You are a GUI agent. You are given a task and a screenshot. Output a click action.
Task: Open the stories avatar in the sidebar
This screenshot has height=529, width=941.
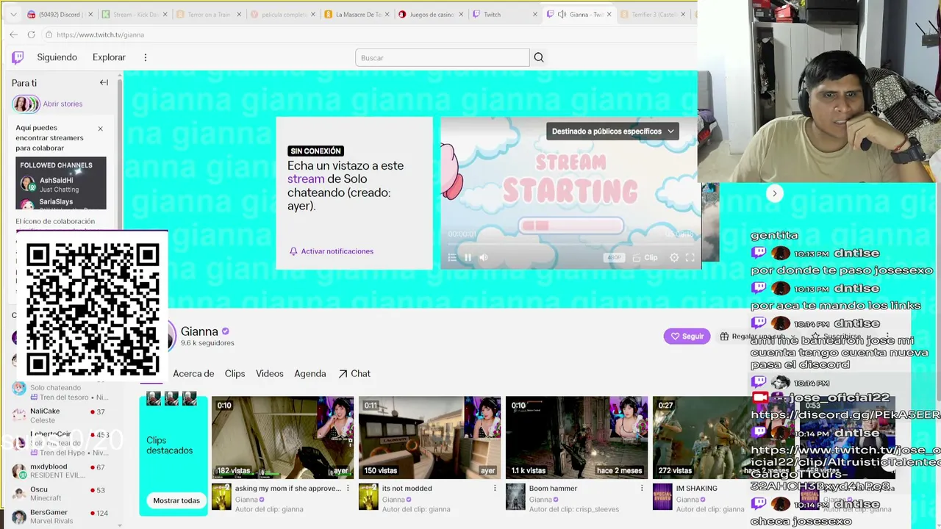click(x=26, y=104)
